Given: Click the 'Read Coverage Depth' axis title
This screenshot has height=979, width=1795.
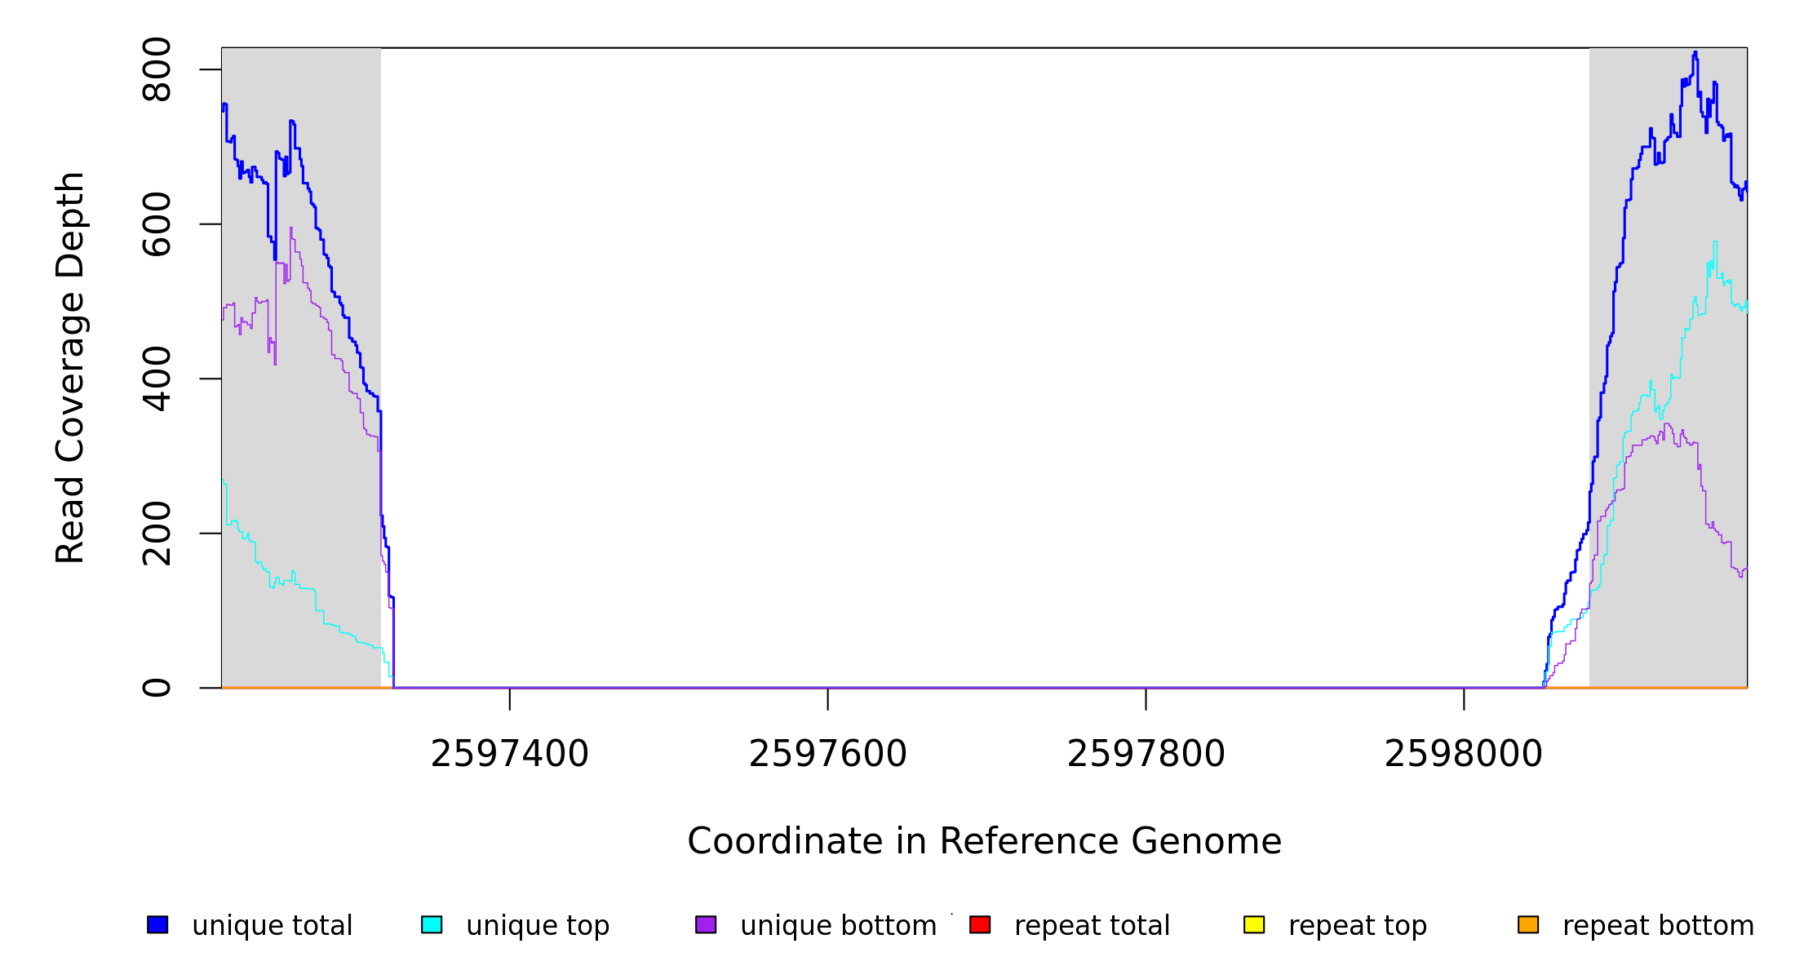Looking at the screenshot, I should tap(70, 367).
